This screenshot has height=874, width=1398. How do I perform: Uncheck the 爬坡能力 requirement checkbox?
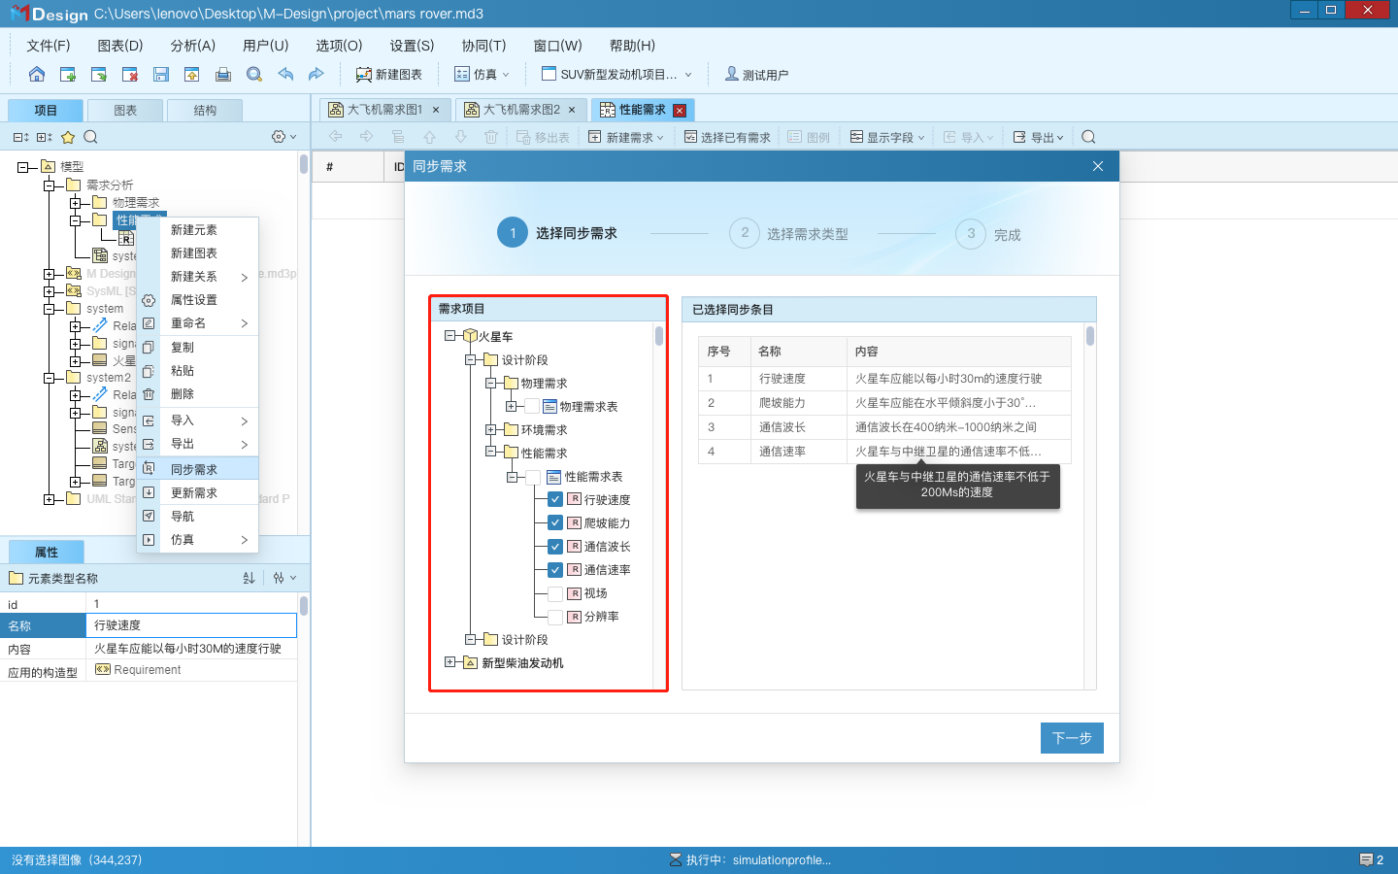[555, 522]
